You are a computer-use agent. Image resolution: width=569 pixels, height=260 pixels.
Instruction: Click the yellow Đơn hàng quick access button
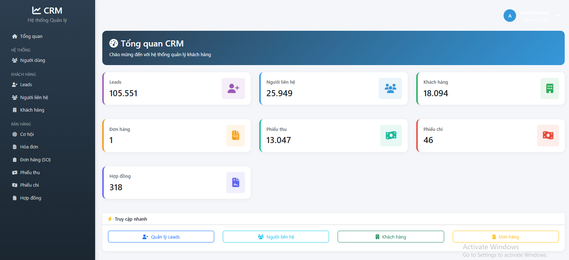pyautogui.click(x=505, y=237)
